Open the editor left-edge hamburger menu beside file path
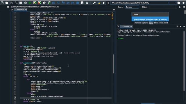The image size is (186, 104). click(x=8, y=7)
